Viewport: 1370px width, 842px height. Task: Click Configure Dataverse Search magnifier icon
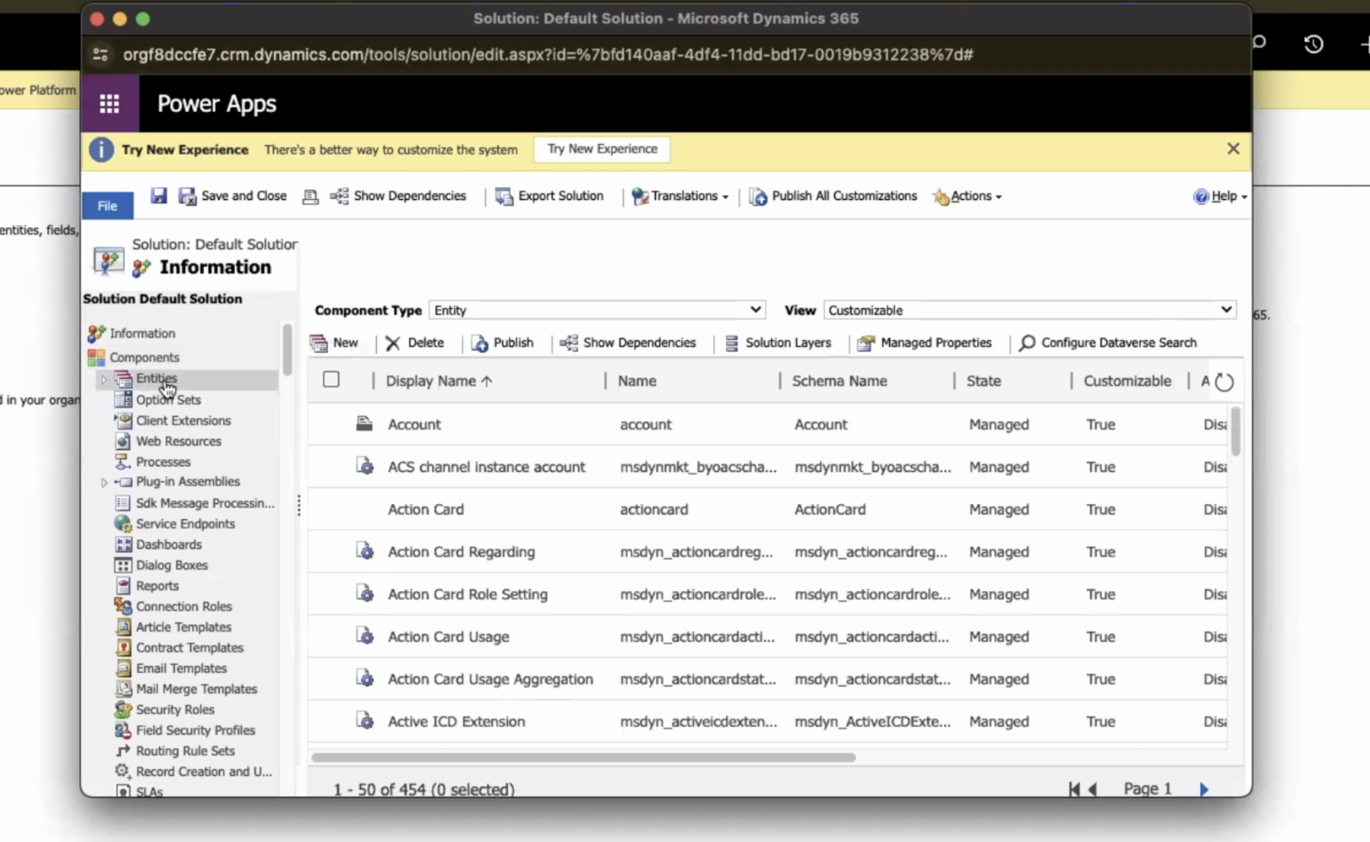[1027, 343]
